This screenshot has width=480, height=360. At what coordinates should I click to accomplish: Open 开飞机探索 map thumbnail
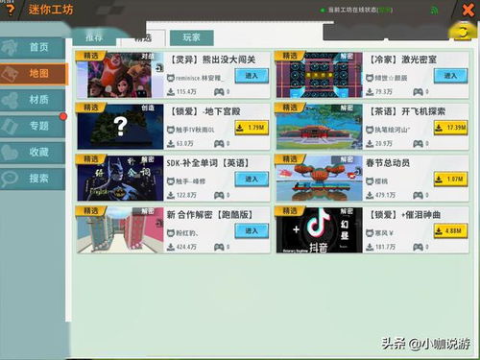tap(320, 127)
